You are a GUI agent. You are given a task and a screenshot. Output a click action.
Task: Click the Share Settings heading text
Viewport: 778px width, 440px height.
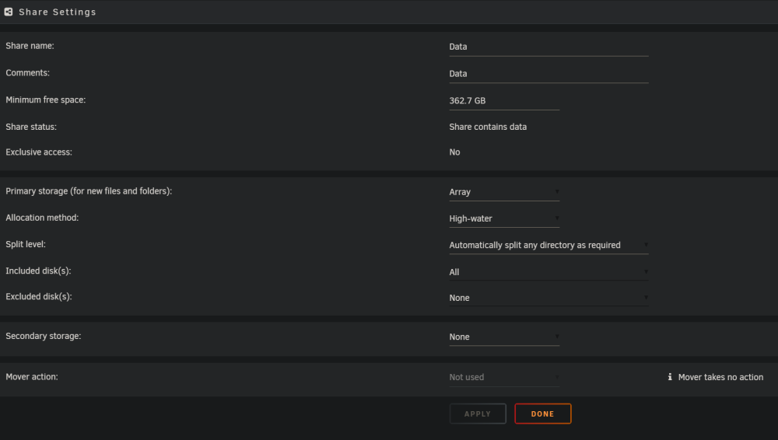coord(58,12)
